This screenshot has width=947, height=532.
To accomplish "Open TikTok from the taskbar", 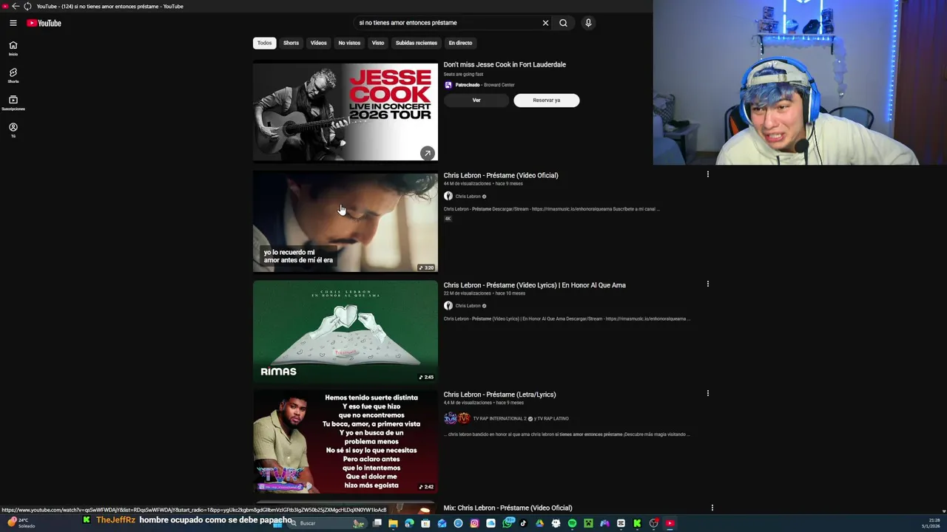I will (x=523, y=523).
